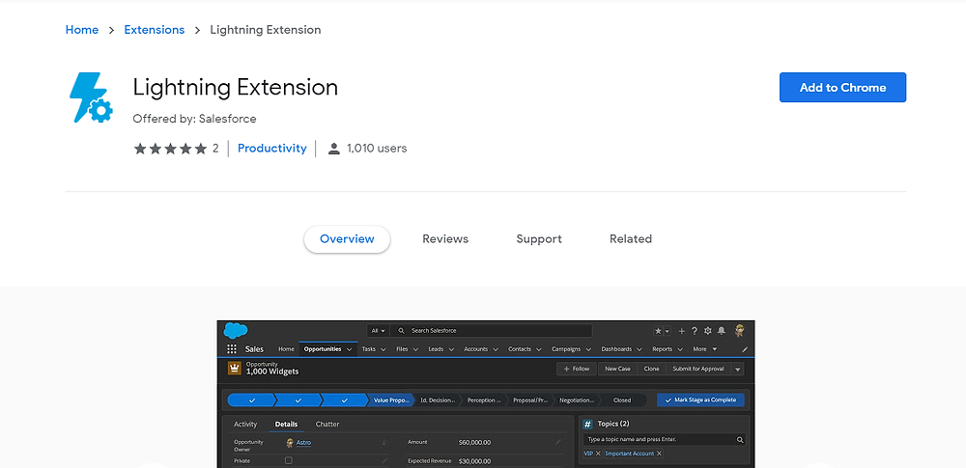
Task: Click the Clone button
Action: 651,369
